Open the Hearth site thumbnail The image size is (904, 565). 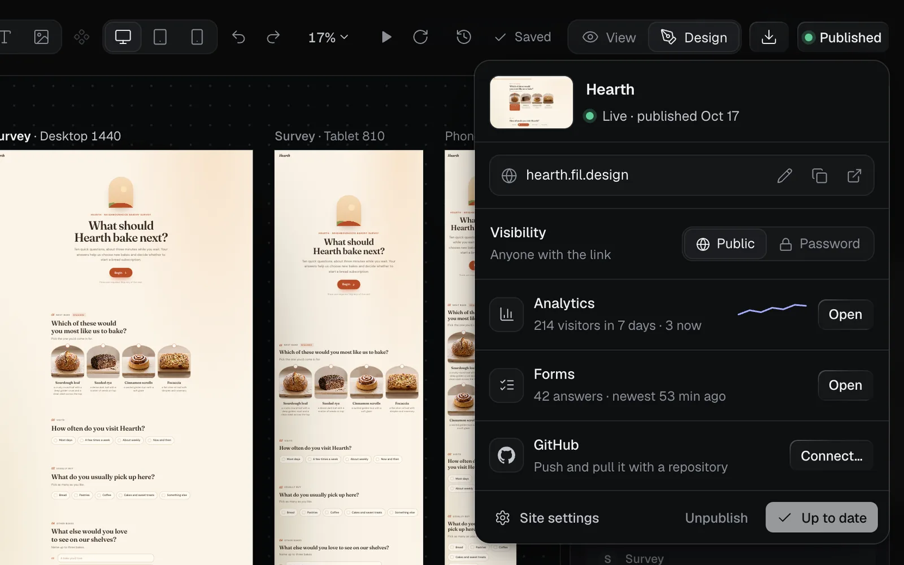pyautogui.click(x=531, y=102)
